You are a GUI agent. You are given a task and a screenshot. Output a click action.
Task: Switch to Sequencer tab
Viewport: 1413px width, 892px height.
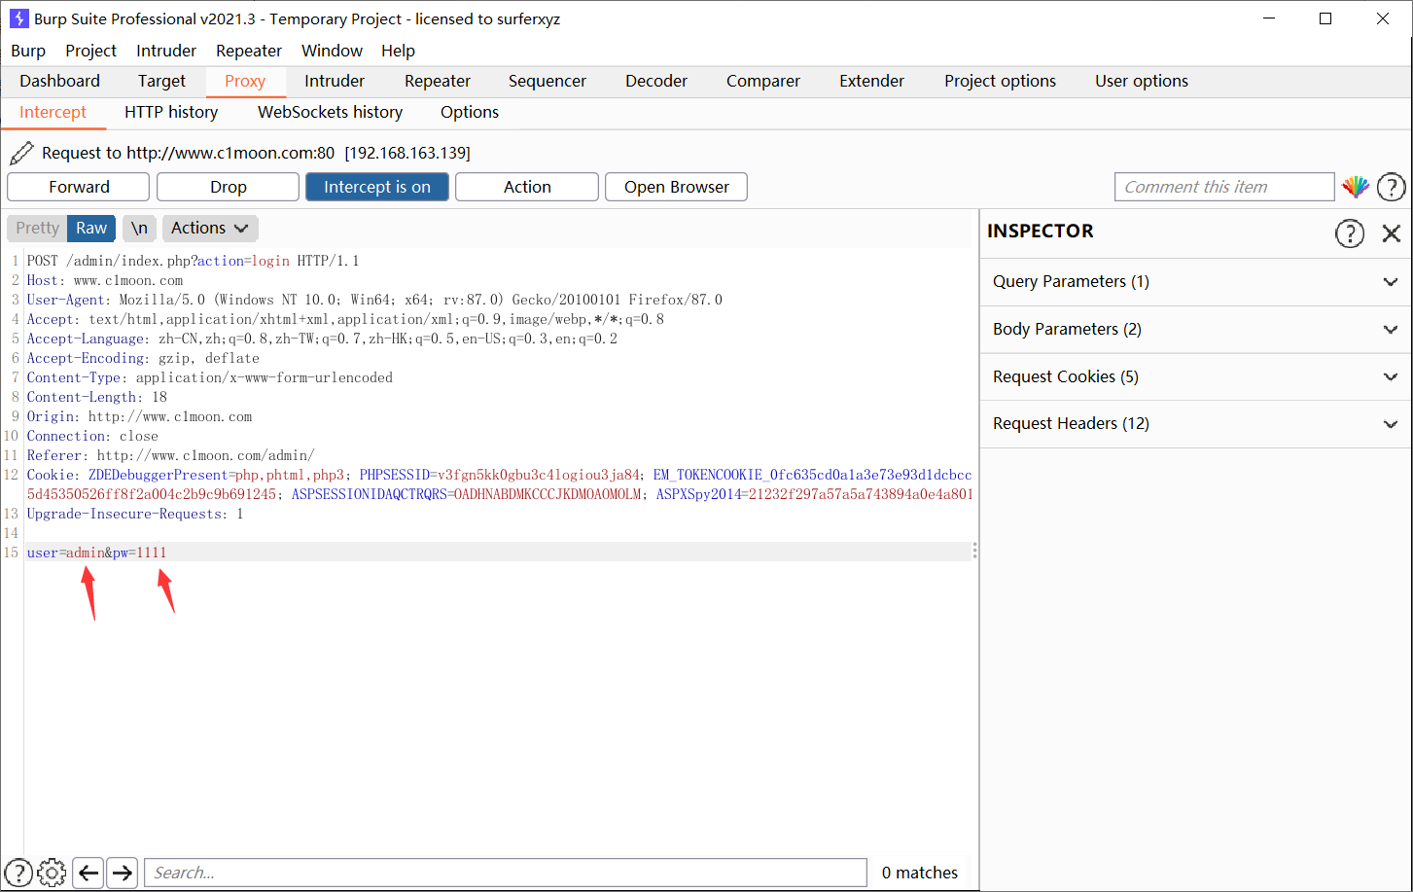point(548,81)
